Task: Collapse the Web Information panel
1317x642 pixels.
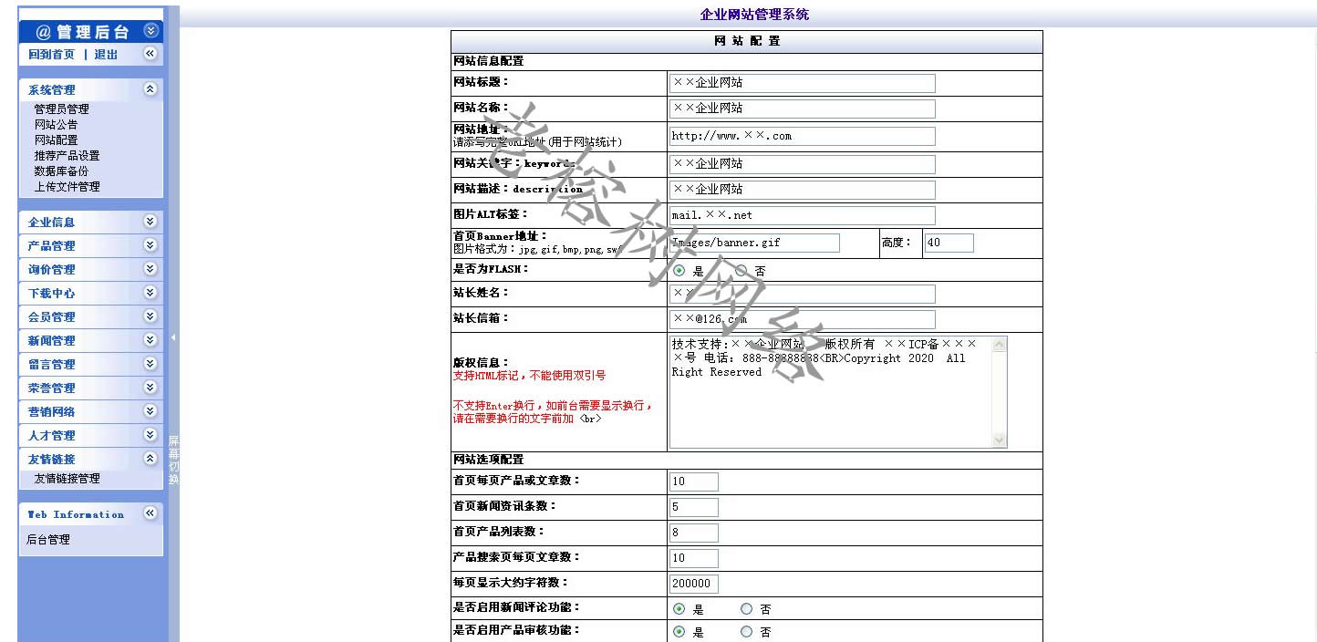Action: (x=150, y=513)
